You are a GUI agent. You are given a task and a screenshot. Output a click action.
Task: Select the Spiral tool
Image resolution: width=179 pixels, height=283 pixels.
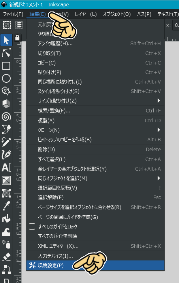[6, 117]
